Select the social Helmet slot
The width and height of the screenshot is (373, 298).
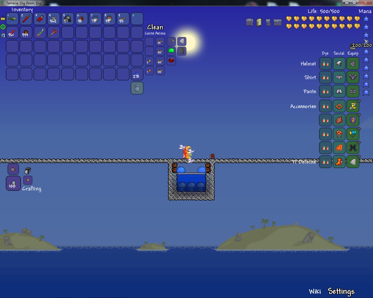click(x=339, y=64)
